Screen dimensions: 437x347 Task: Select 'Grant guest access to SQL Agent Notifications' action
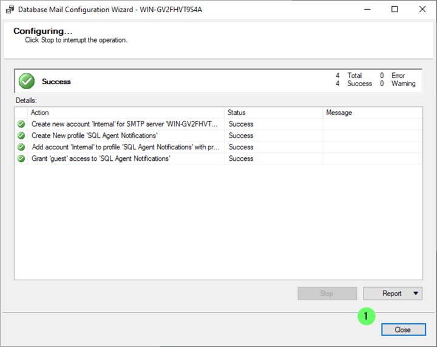point(101,158)
